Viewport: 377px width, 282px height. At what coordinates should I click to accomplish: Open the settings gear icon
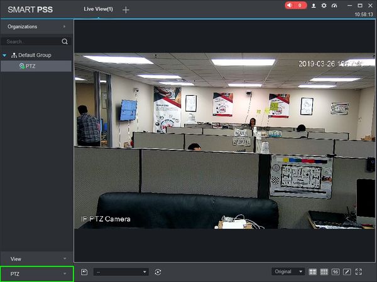(324, 6)
